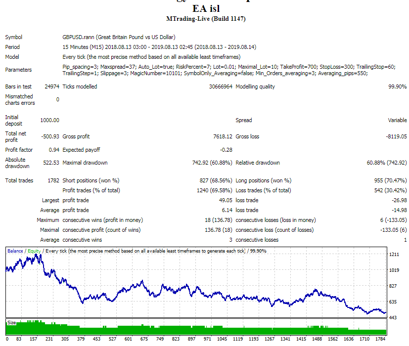Click Gross loss value '-8119.05'
Screen dimensions: 409x346
tap(396, 136)
